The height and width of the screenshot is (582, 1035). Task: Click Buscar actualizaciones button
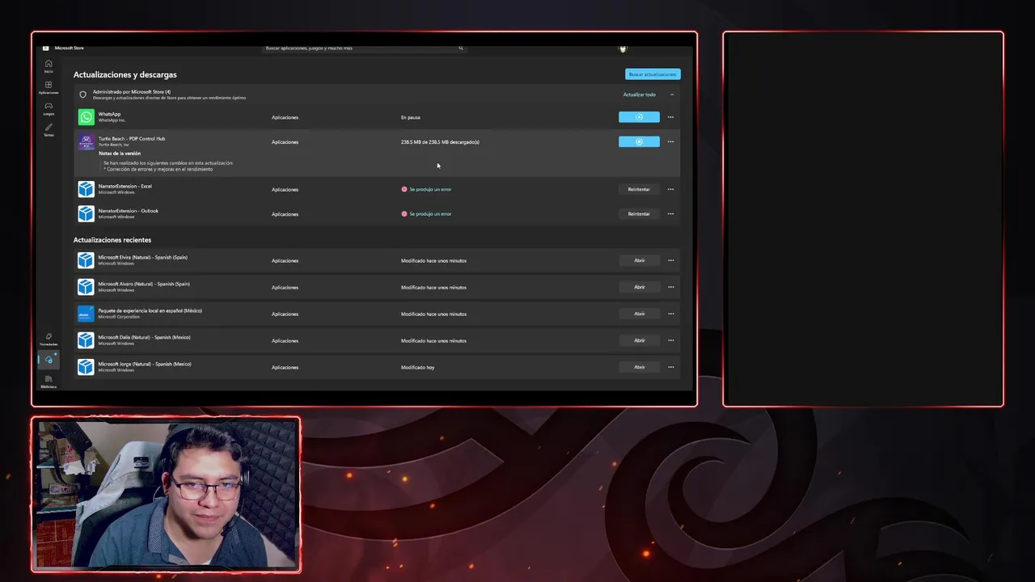tap(653, 74)
